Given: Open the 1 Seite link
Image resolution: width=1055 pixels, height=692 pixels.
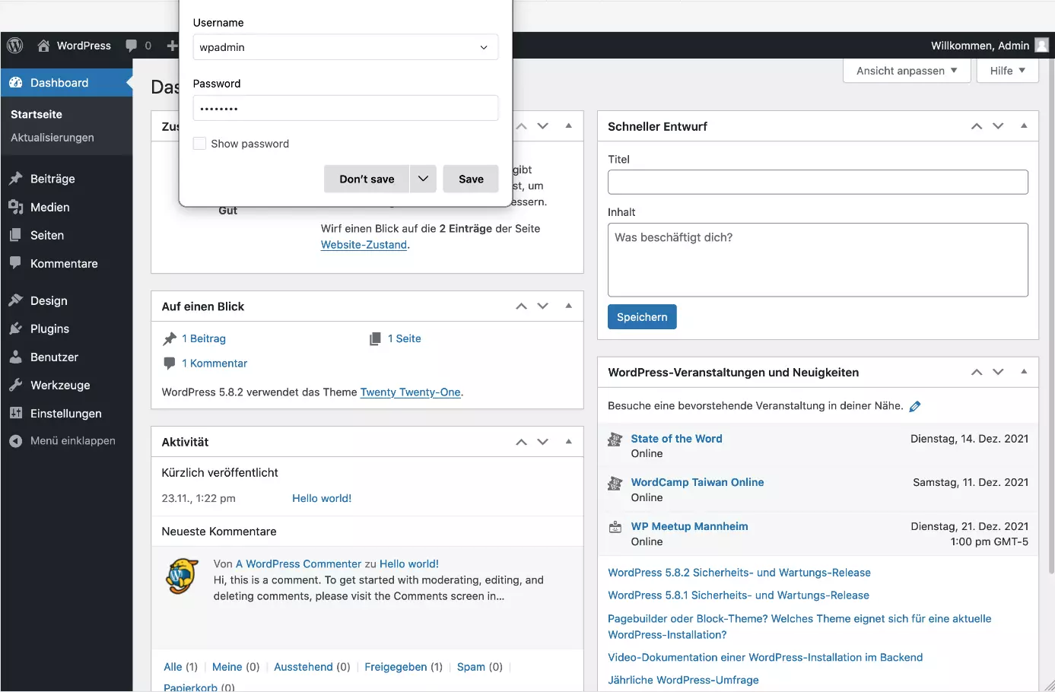Looking at the screenshot, I should [x=404, y=339].
